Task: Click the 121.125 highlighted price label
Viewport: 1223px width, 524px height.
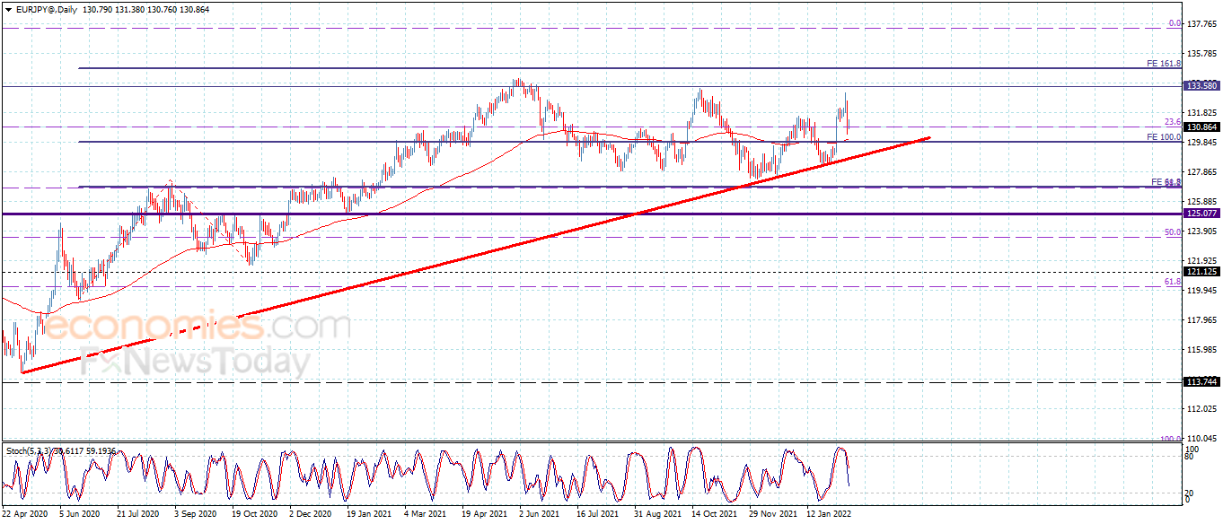Action: (x=1202, y=272)
